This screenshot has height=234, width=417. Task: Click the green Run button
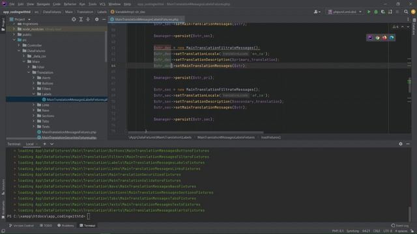click(x=369, y=12)
